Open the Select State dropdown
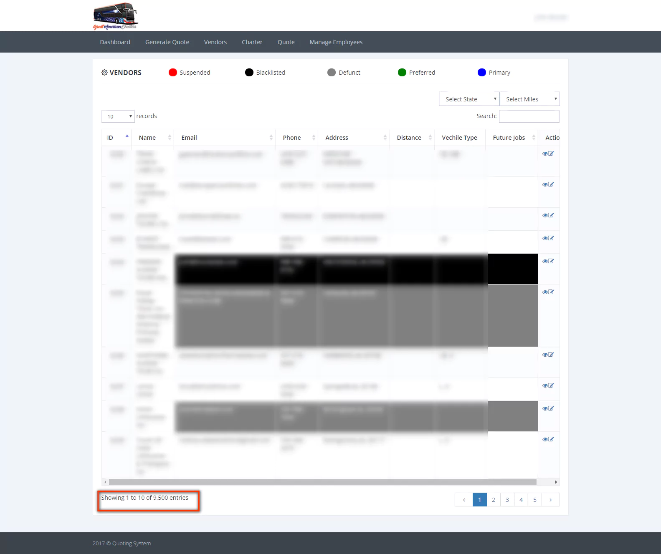The image size is (661, 554). [469, 99]
